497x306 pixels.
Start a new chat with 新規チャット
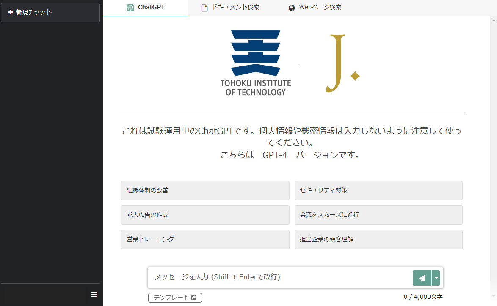[50, 12]
